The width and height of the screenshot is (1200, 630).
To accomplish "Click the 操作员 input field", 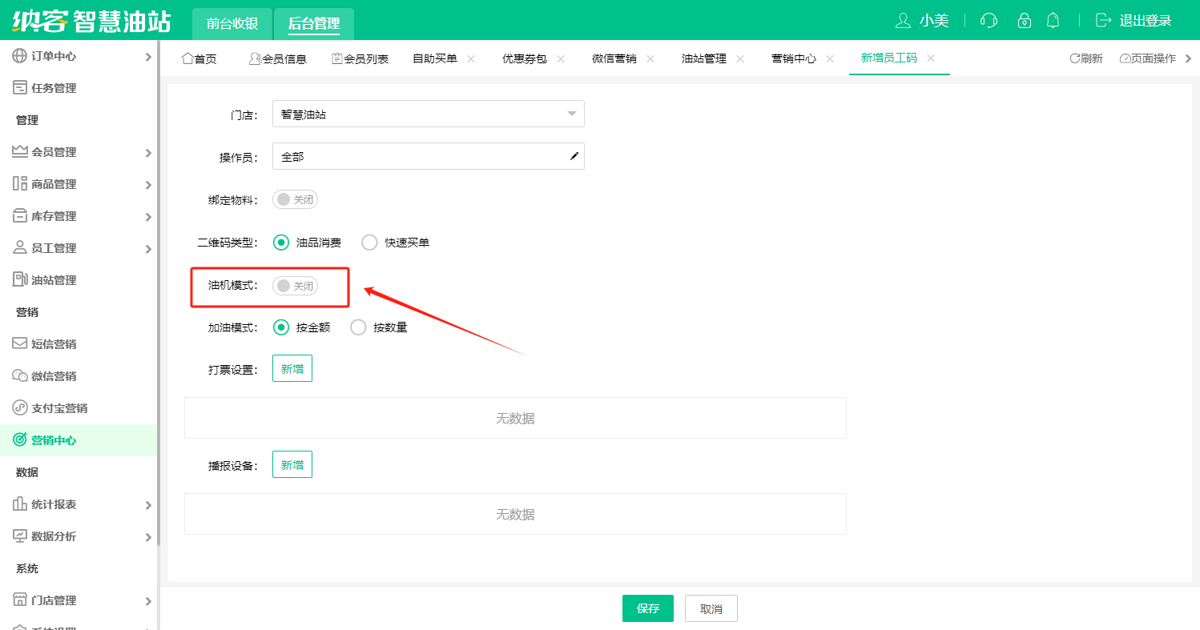I will [421, 157].
